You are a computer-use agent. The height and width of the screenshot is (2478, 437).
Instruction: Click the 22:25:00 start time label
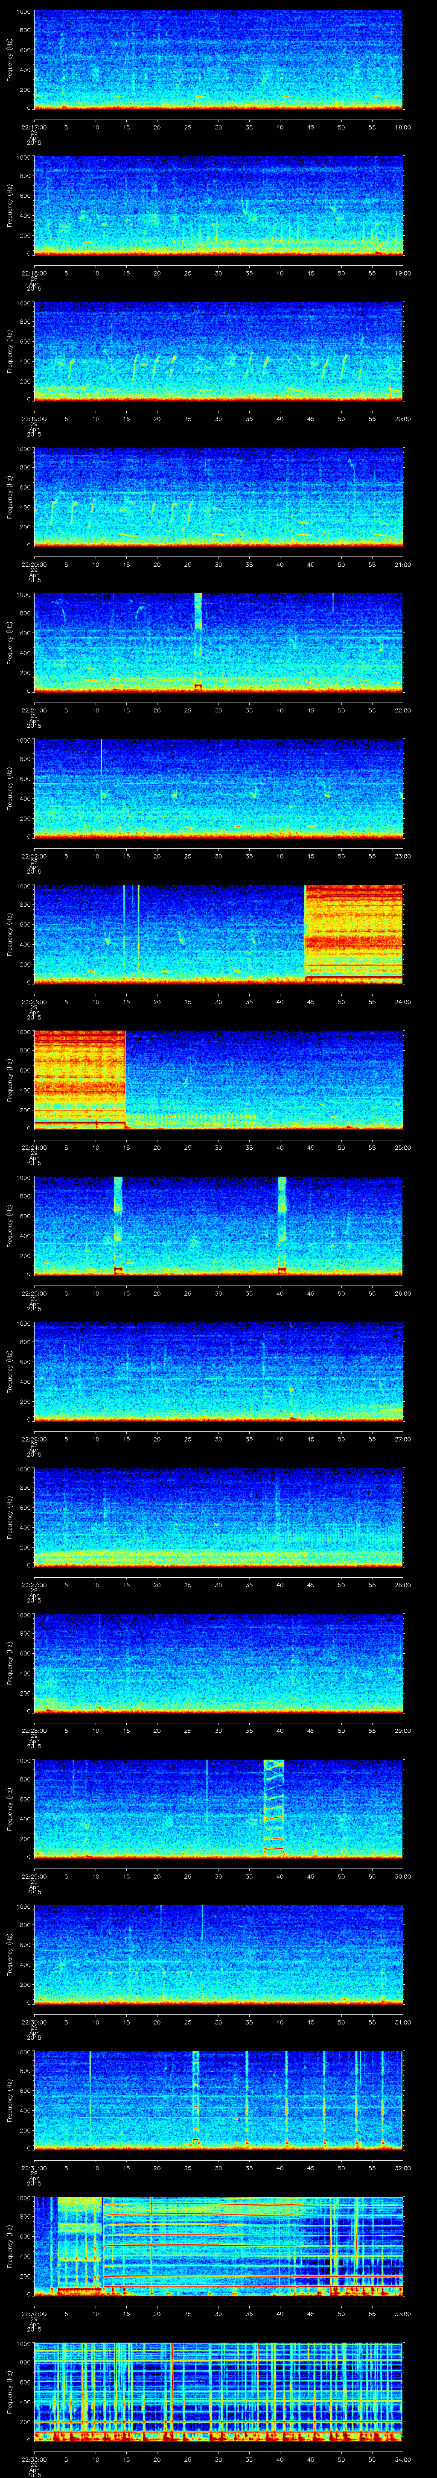(x=34, y=1293)
